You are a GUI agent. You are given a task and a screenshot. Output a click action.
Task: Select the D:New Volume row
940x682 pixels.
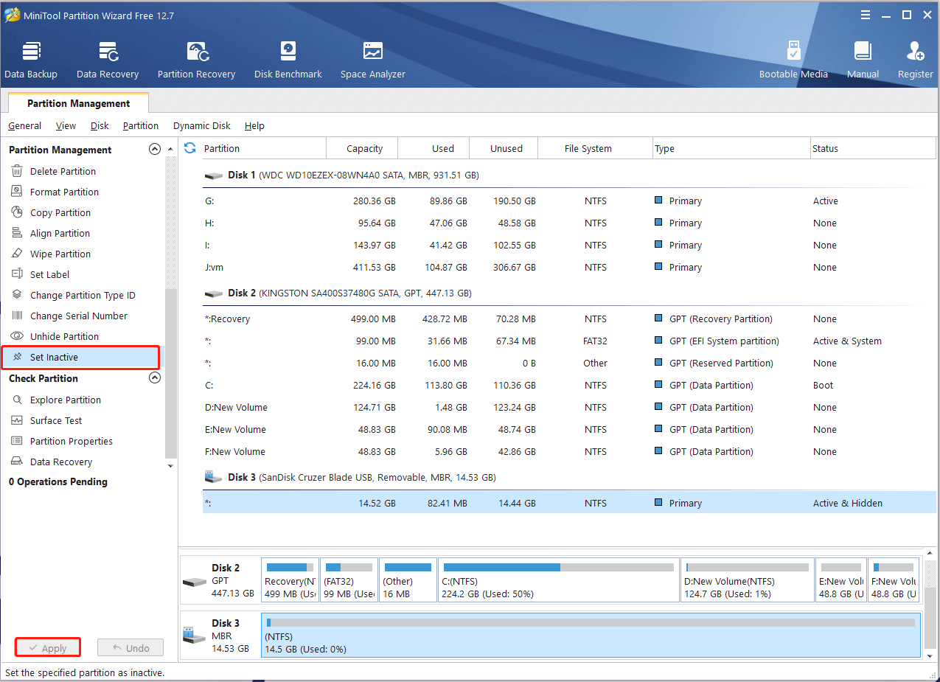click(569, 407)
